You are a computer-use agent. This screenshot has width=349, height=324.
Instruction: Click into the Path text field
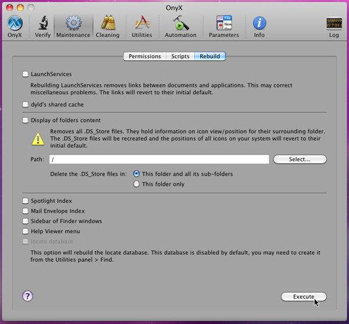click(159, 159)
